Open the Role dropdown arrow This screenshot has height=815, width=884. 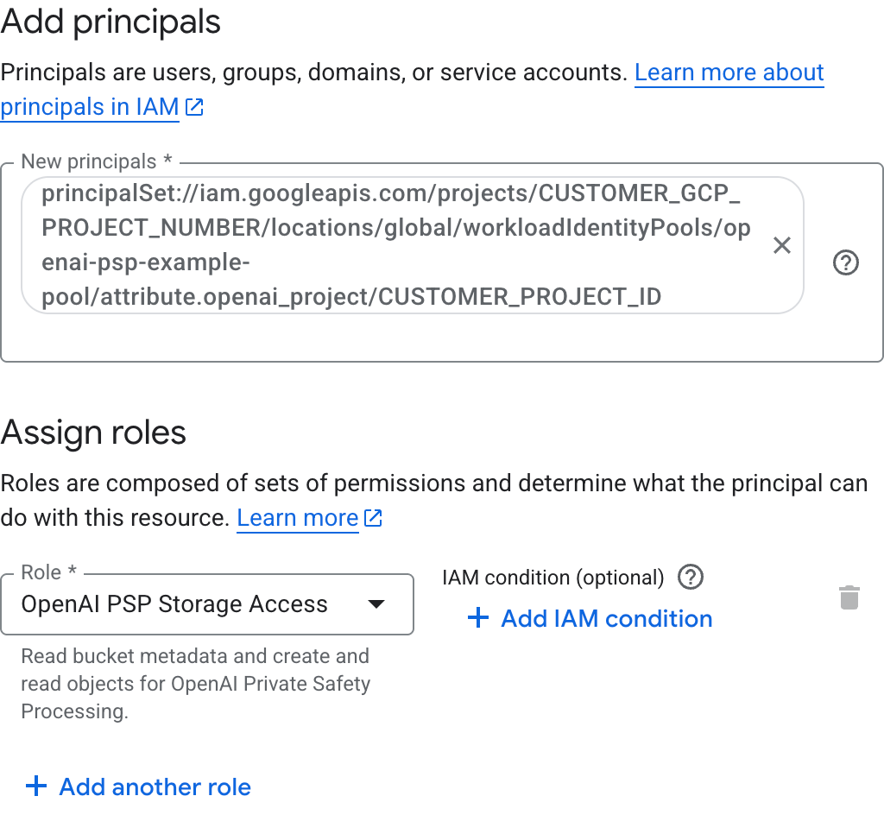pos(376,604)
